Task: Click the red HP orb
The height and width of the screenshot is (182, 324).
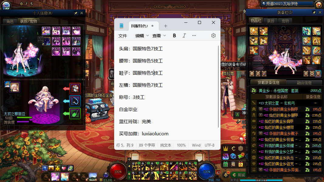Action: [x=118, y=171]
